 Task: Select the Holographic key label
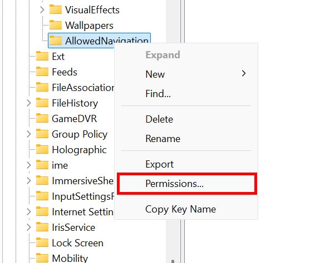pos(79,150)
